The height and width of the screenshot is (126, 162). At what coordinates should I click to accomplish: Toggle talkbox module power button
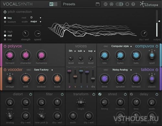[157, 70]
